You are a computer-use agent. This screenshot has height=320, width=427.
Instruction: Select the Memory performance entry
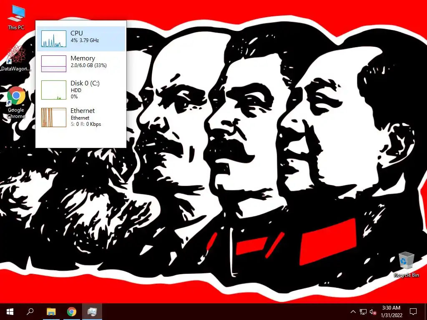click(81, 64)
